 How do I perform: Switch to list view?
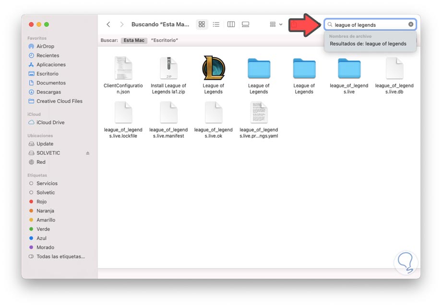(x=216, y=24)
